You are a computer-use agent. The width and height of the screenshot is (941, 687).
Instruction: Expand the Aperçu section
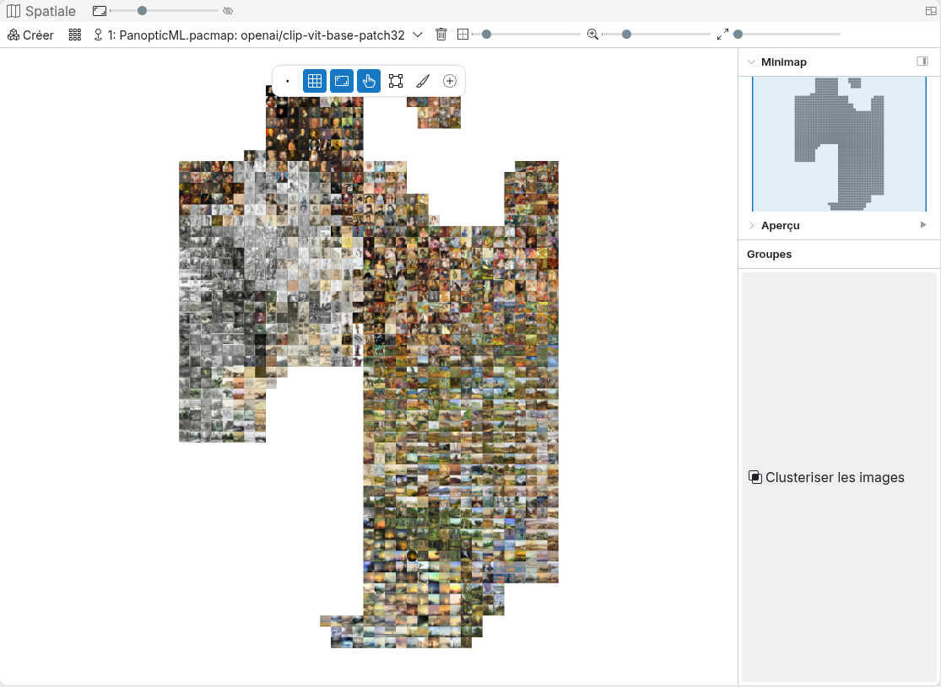pos(751,225)
